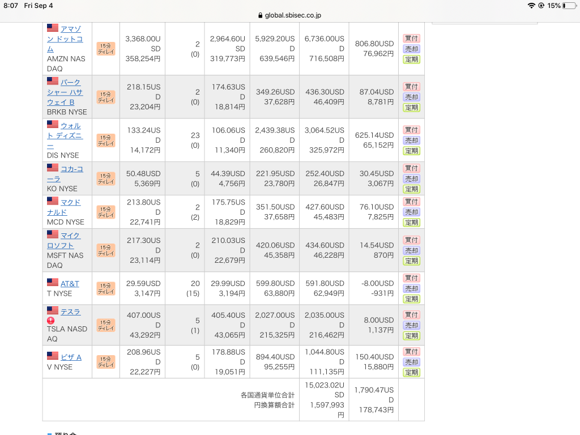
Task: Tap the lock icon in the address bar
Action: click(260, 15)
